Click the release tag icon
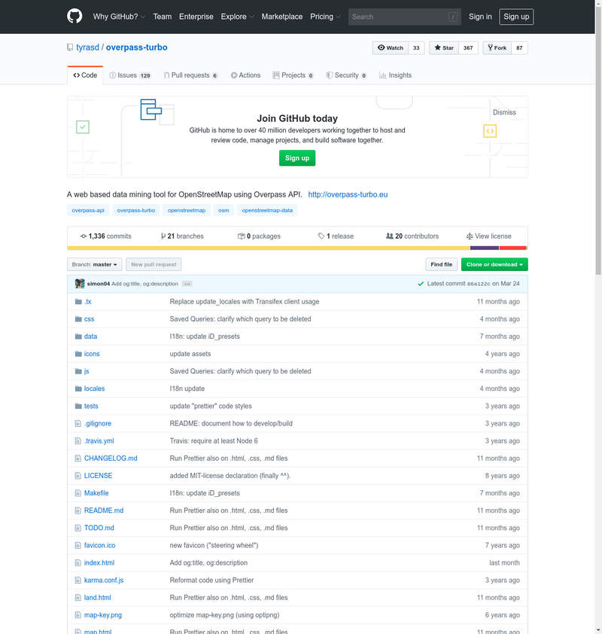Image resolution: width=602 pixels, height=634 pixels. [x=321, y=236]
